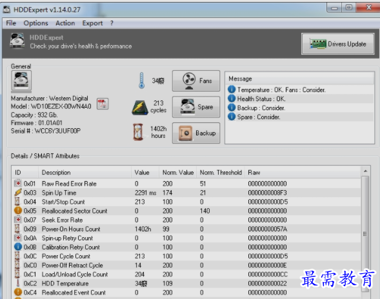
Task: Click raw value '0000000000CC'
Action: 268,275
